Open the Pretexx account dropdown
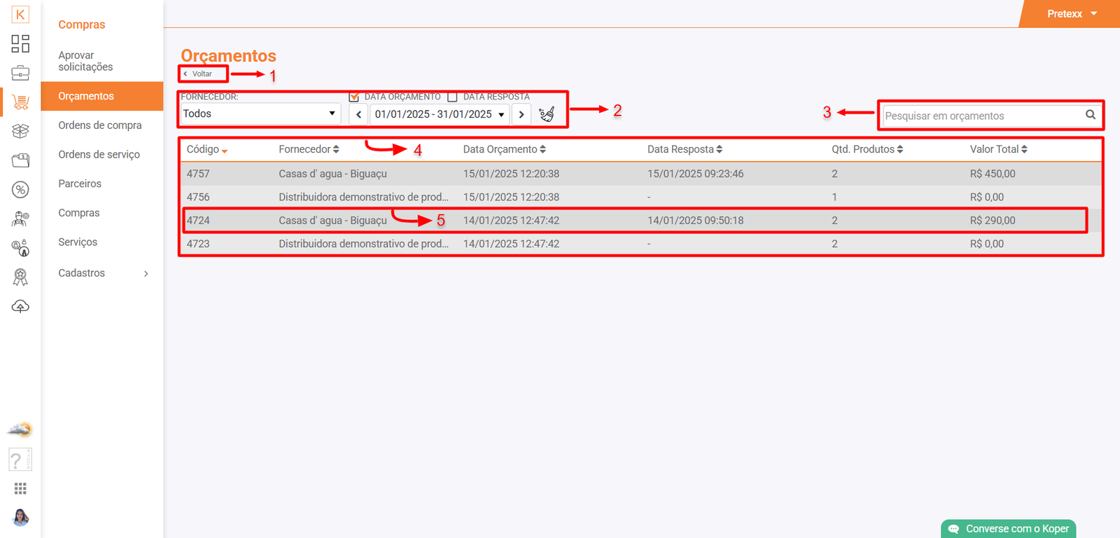 tap(1071, 14)
